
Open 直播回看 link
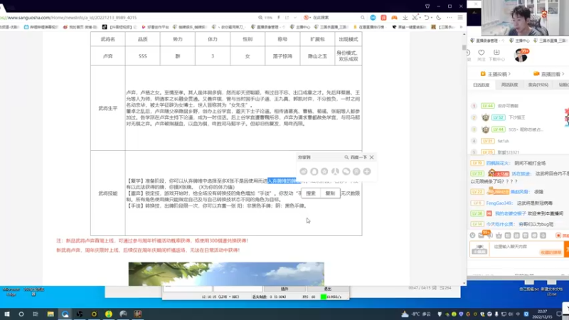pyautogui.click(x=549, y=74)
